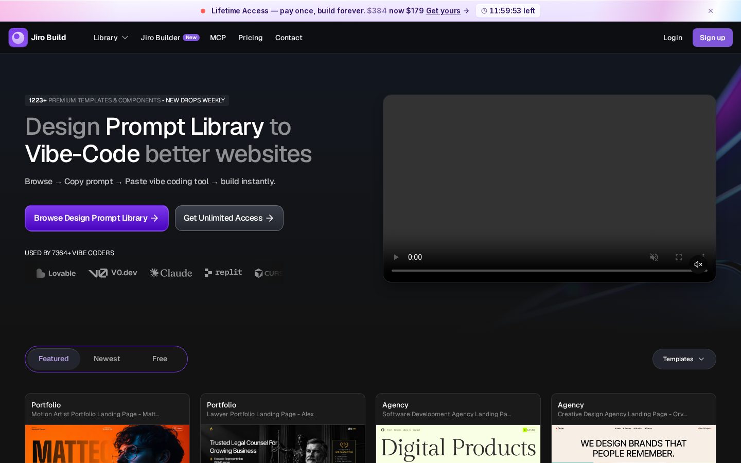The image size is (741, 463).
Task: Click the replit logo
Action: pyautogui.click(x=223, y=273)
